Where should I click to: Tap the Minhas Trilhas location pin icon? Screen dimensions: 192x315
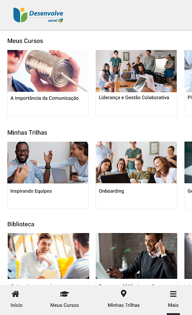pyautogui.click(x=124, y=293)
